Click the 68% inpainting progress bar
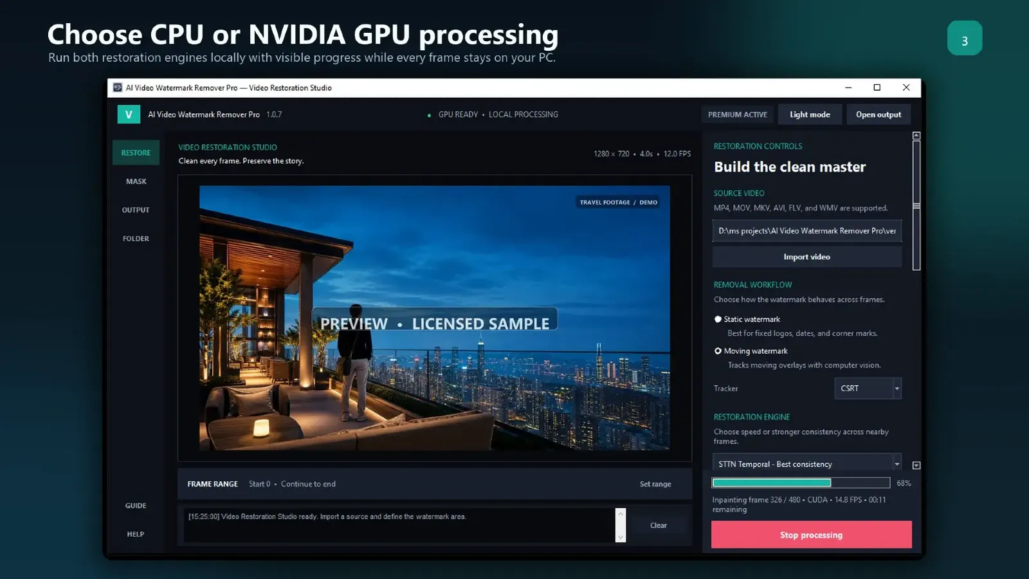The width and height of the screenshot is (1029, 579). [801, 482]
